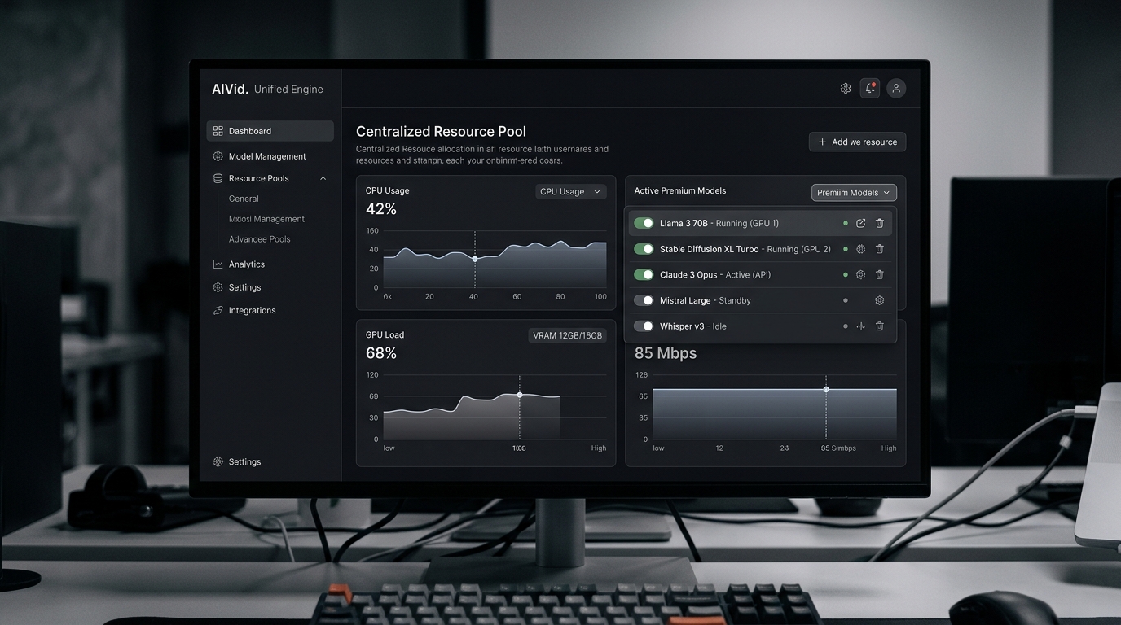This screenshot has height=625, width=1121.
Task: Turn off Stable Diffusion XL Turbo switch
Action: tap(644, 249)
